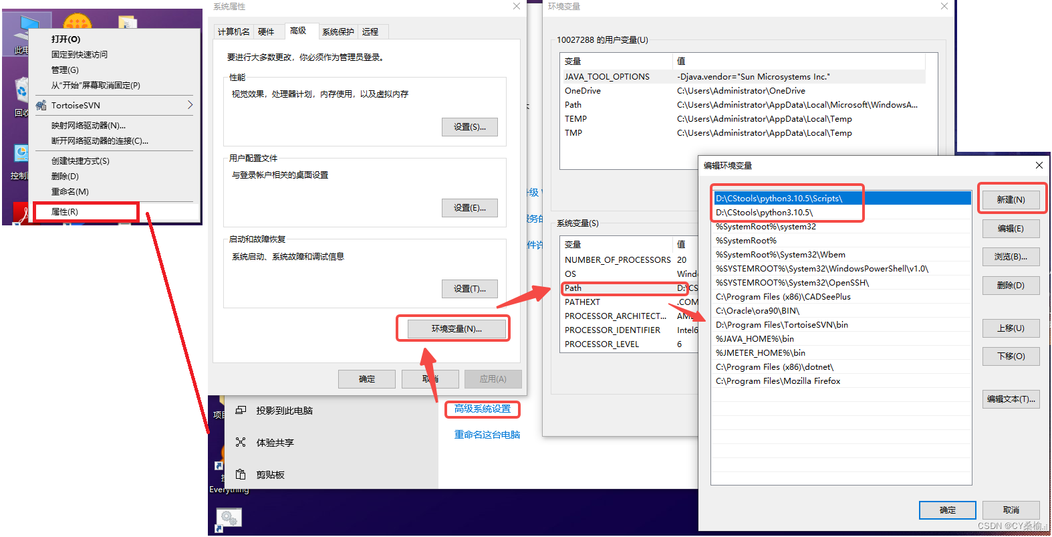Click 编辑(E) in edit environment variable dialog
Screen dimensions: 1052x537
[1011, 229]
